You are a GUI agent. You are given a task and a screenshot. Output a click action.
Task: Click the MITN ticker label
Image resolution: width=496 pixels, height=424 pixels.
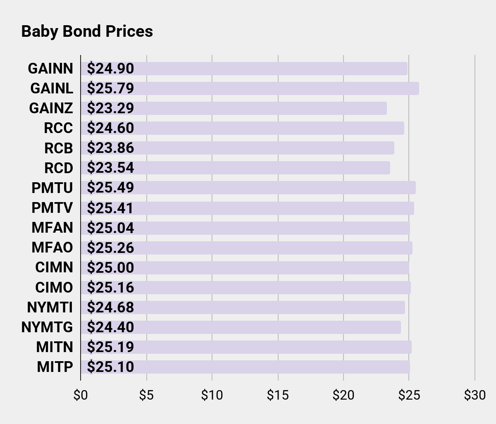(x=55, y=347)
